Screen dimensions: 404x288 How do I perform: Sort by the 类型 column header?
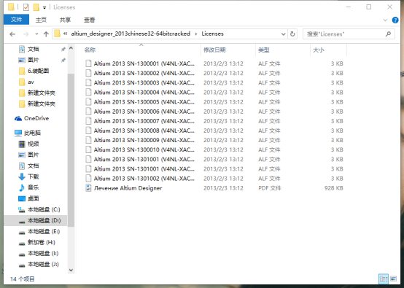[x=264, y=50]
